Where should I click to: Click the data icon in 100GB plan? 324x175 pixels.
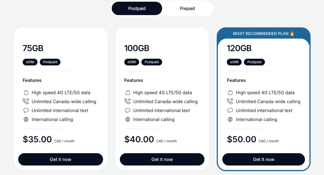pyautogui.click(x=128, y=93)
